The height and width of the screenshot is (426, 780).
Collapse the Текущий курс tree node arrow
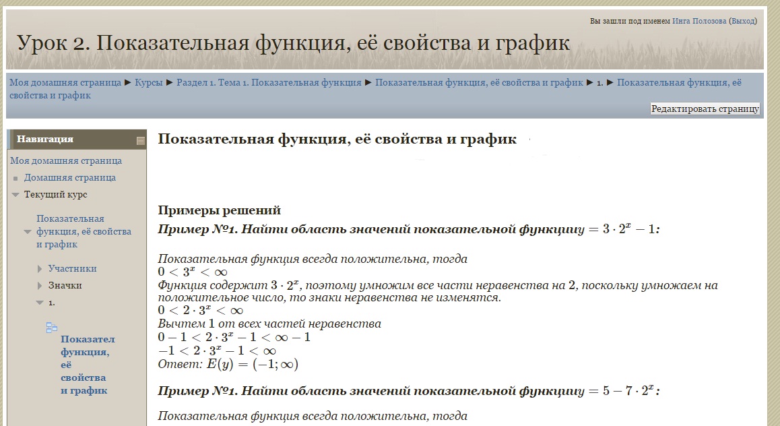15,195
